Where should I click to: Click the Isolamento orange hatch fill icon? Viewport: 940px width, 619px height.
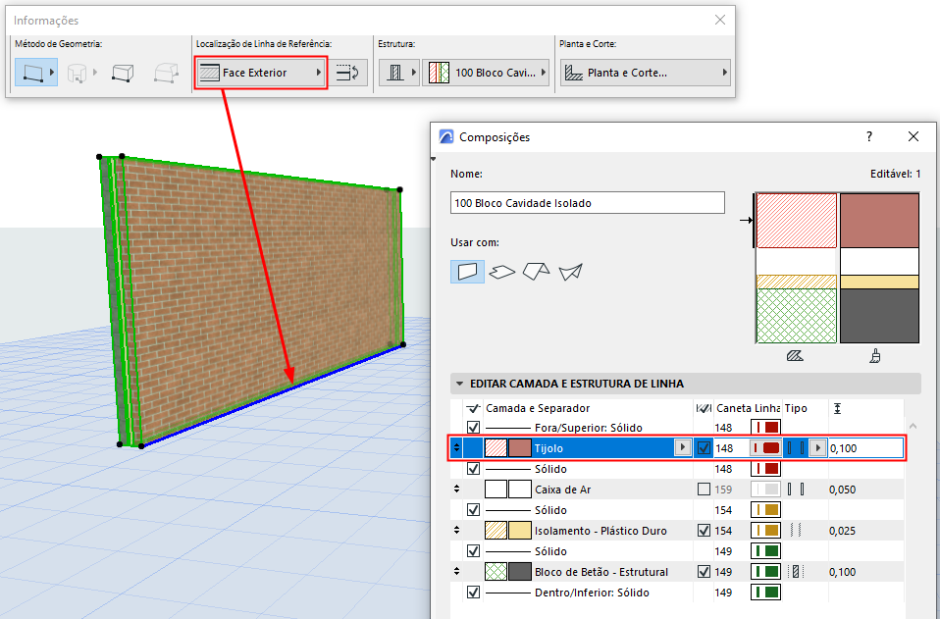point(496,531)
